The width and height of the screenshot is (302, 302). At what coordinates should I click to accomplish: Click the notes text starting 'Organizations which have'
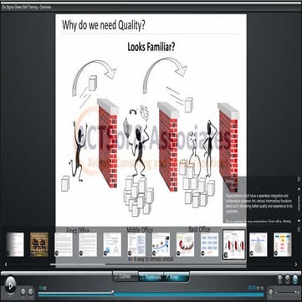[x=259, y=203]
